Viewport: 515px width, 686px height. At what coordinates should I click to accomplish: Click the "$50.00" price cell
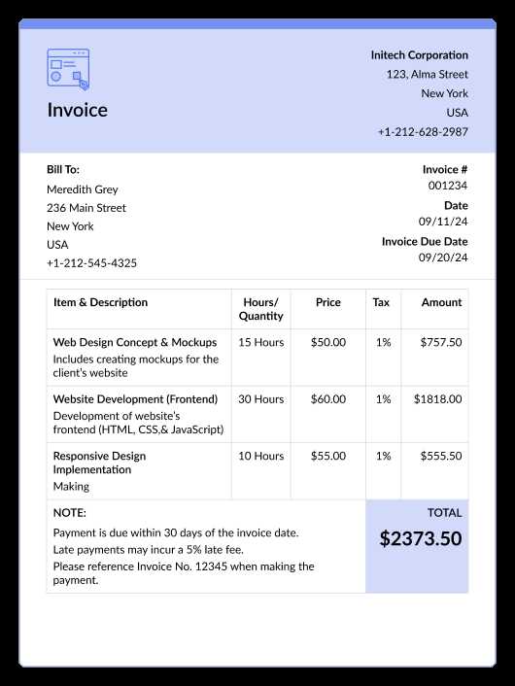[328, 342]
